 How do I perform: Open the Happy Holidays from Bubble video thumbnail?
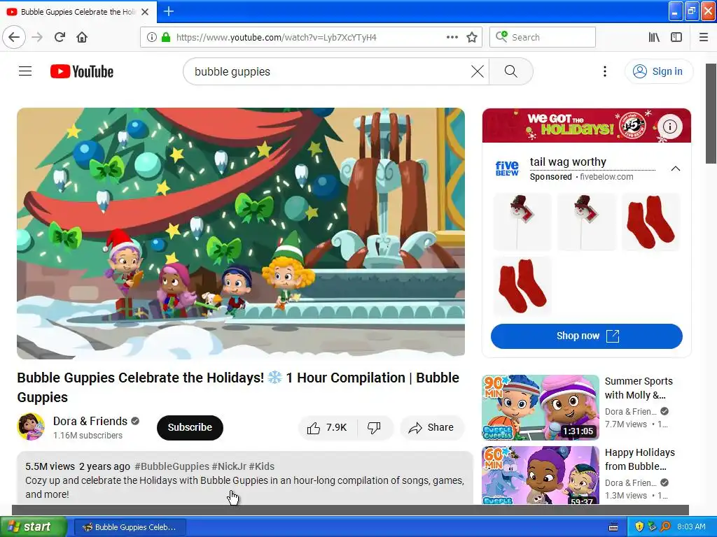pos(541,475)
